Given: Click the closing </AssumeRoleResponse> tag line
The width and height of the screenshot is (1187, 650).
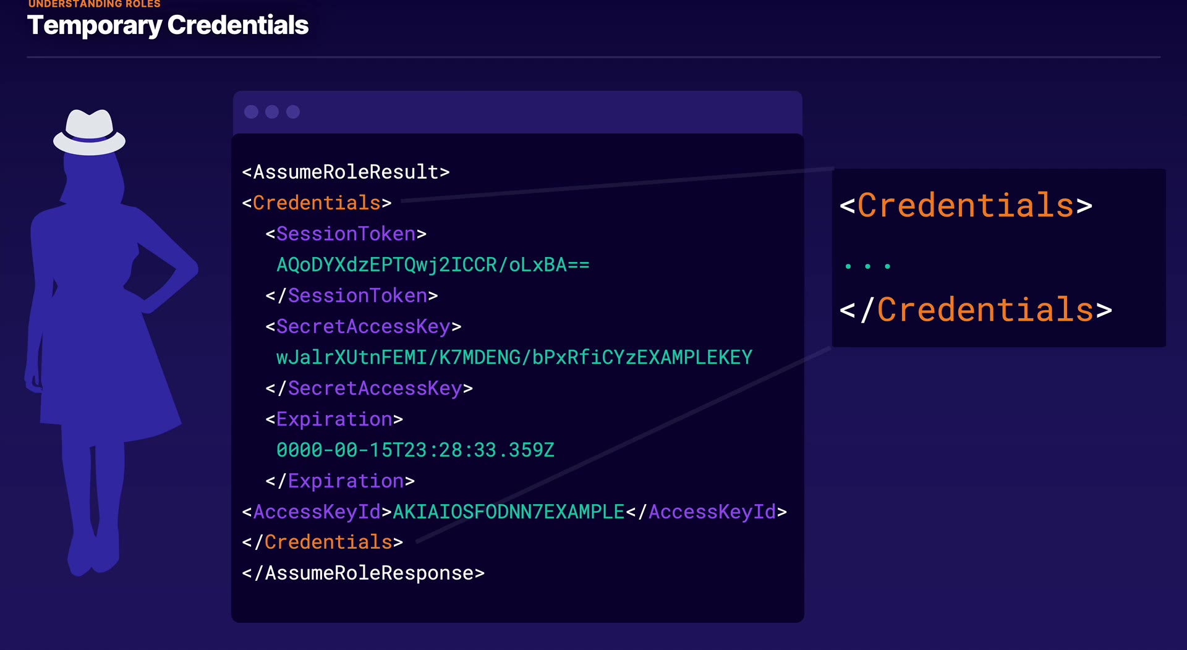Looking at the screenshot, I should pyautogui.click(x=364, y=573).
